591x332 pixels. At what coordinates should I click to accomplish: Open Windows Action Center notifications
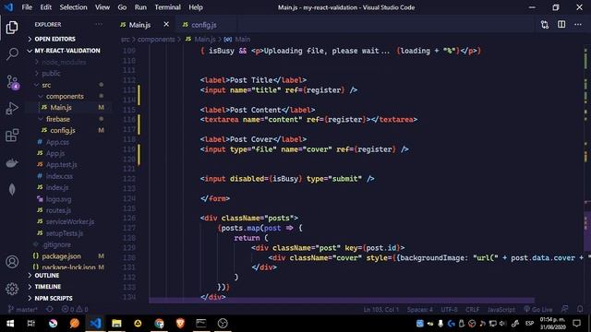tap(576, 324)
